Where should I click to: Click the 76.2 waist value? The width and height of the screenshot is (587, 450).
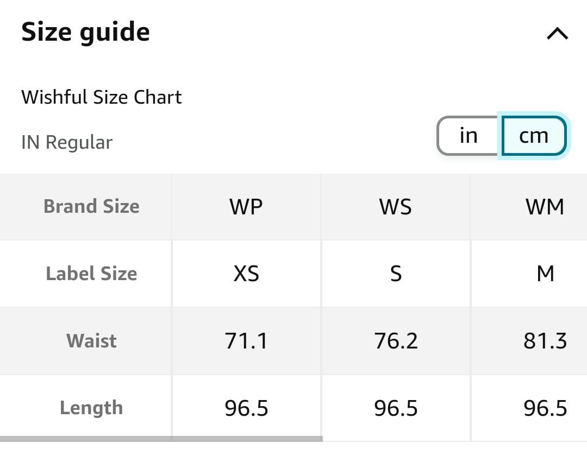click(x=396, y=341)
